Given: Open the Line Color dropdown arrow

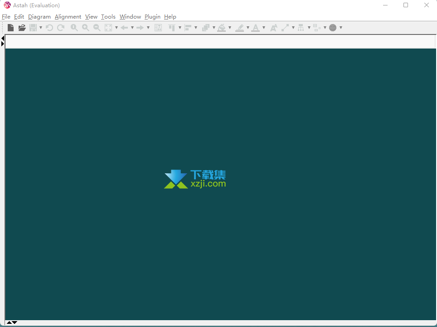Looking at the screenshot, I should click(248, 28).
